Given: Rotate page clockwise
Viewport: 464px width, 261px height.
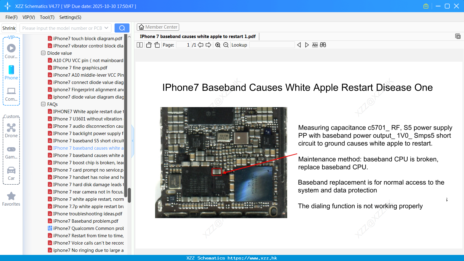Looking at the screenshot, I should pyautogui.click(x=157, y=45).
